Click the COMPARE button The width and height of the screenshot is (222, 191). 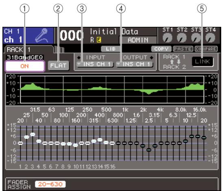(206, 49)
